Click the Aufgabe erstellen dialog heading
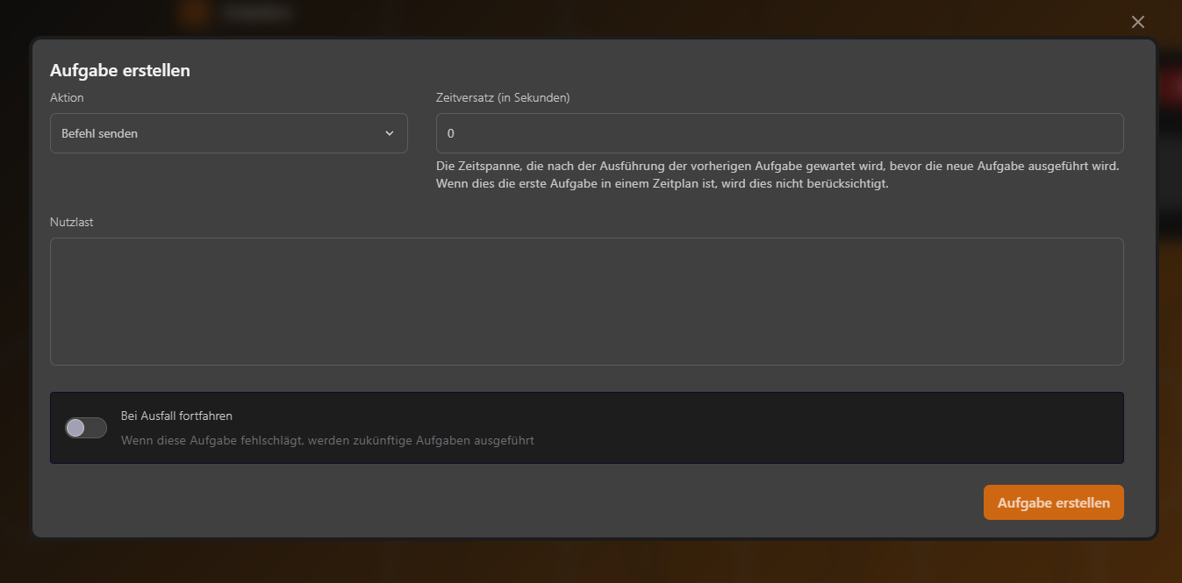Viewport: 1182px width, 583px height. tap(120, 70)
